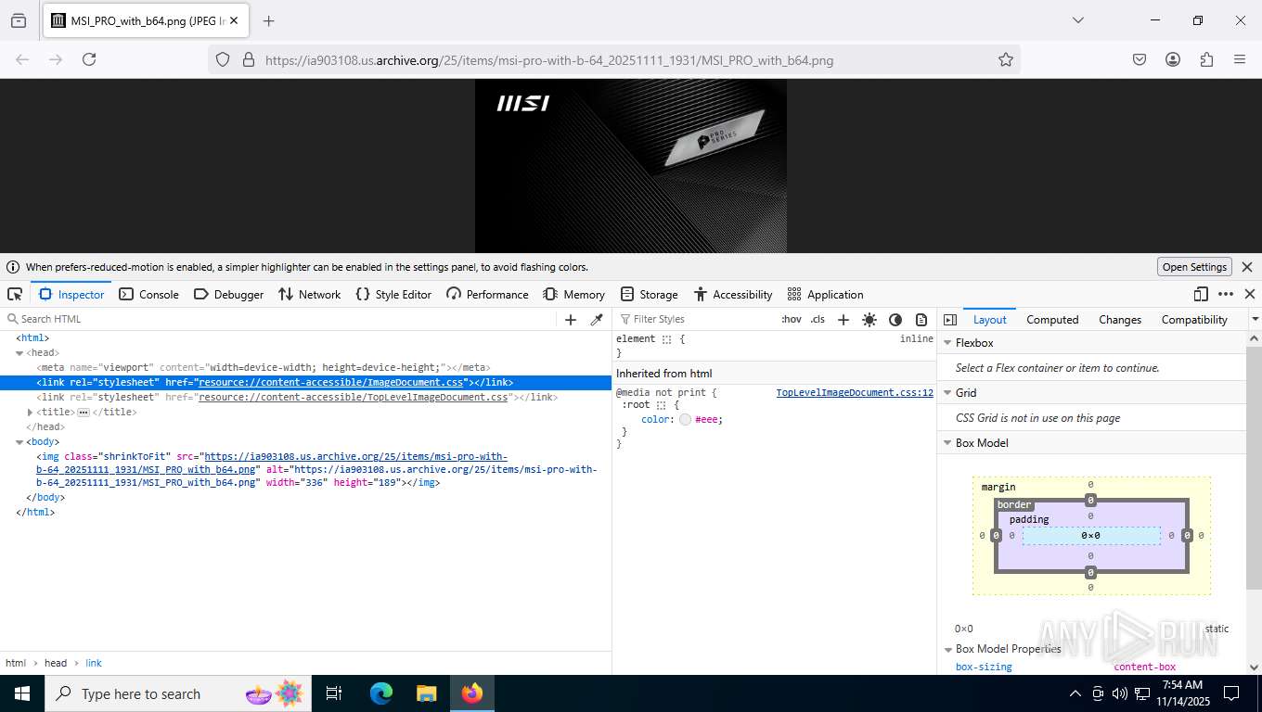
Task: Collapse Box Model Properties section
Action: [947, 649]
